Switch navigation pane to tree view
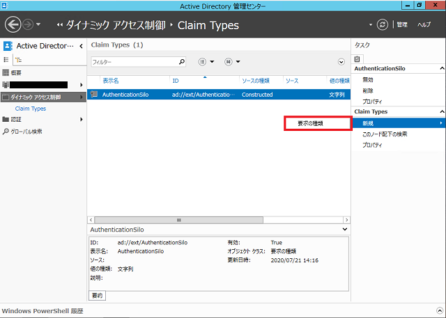The width and height of the screenshot is (446, 318). [x=18, y=60]
